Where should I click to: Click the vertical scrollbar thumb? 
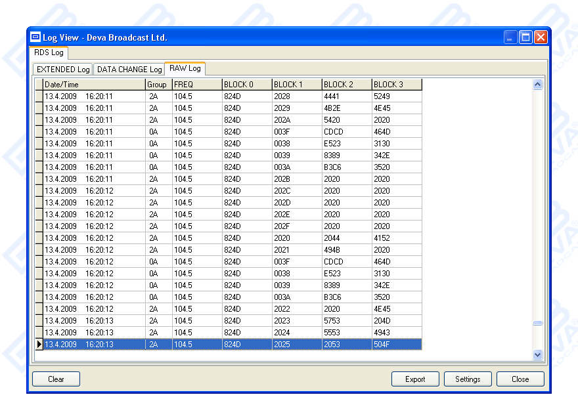point(537,323)
